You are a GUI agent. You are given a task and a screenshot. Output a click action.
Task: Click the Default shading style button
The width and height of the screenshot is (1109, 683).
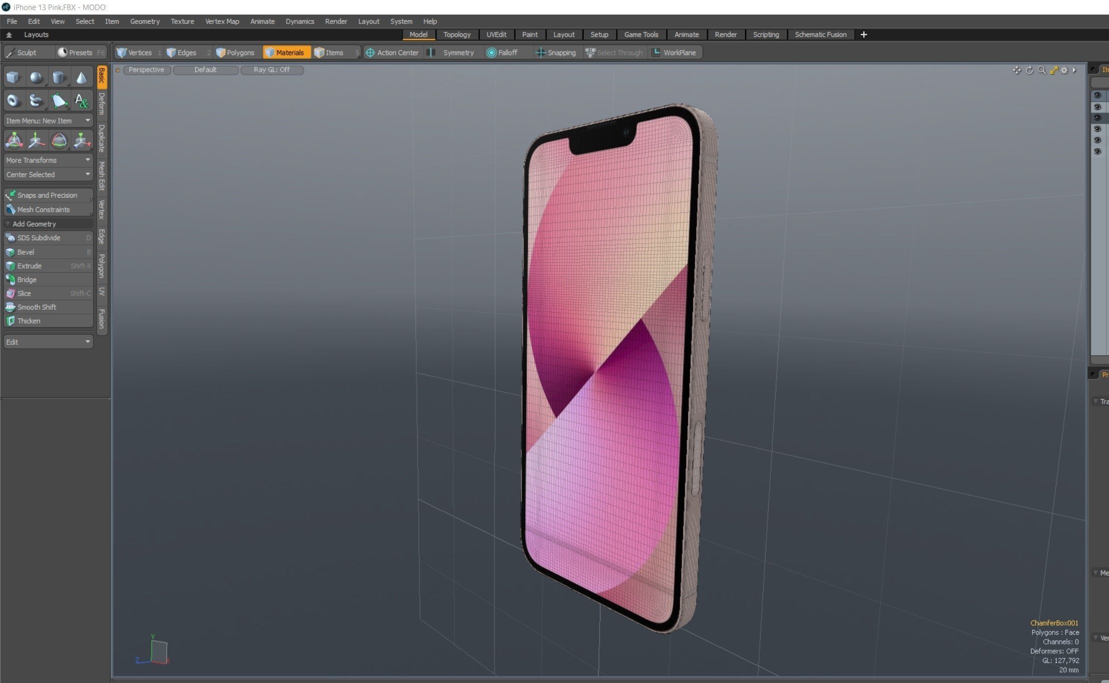206,70
